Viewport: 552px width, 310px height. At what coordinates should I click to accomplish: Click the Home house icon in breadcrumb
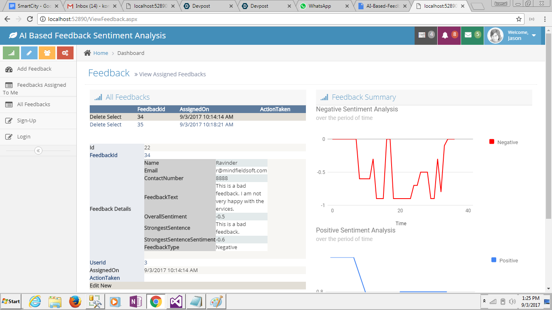87,53
